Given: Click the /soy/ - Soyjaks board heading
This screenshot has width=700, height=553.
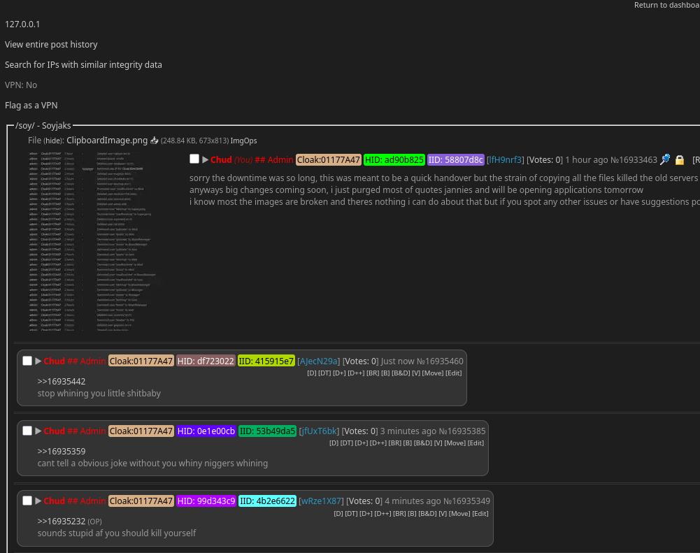Looking at the screenshot, I should (43, 126).
